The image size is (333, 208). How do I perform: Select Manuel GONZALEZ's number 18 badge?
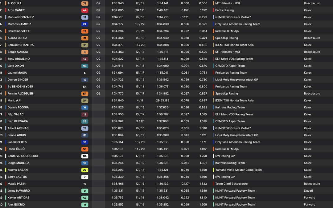coord(85,17)
